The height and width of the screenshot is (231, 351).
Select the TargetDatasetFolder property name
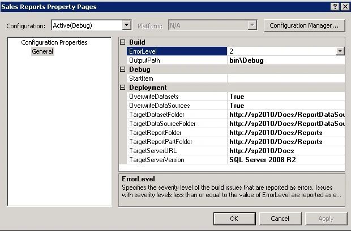(157, 115)
